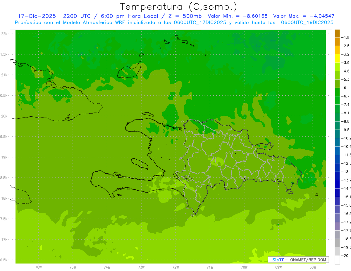This screenshot has height=271, width=351.
Task: Pick the topmost dark orange color scale segment
Action: coord(337,33)
